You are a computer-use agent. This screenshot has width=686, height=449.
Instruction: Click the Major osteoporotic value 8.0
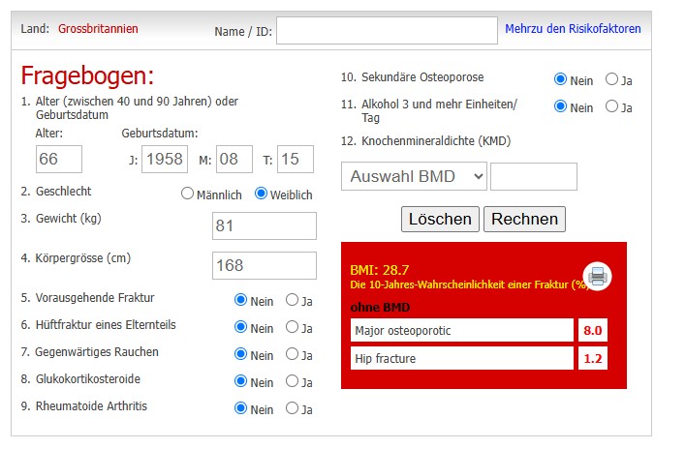[593, 331]
